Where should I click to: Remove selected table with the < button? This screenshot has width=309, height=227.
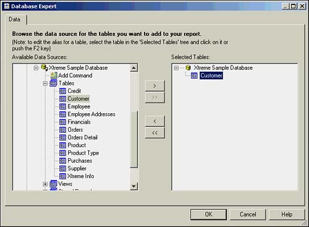(154, 121)
